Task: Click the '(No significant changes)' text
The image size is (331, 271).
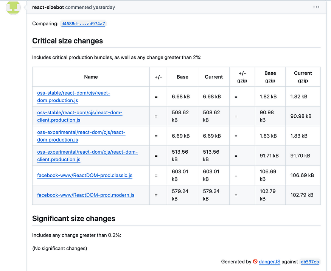Action: (x=59, y=248)
